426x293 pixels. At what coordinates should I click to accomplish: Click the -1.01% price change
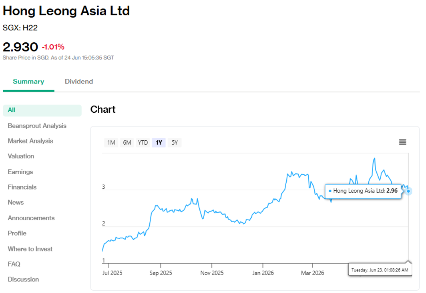pyautogui.click(x=53, y=47)
